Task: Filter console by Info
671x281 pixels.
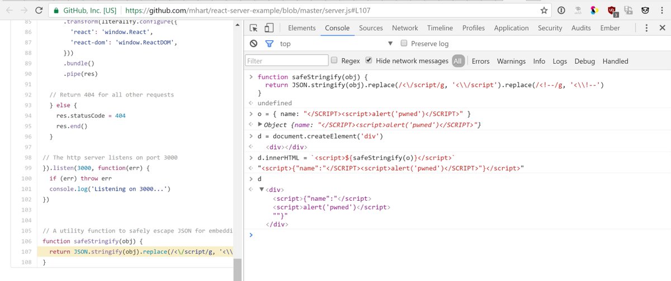Action: 539,61
